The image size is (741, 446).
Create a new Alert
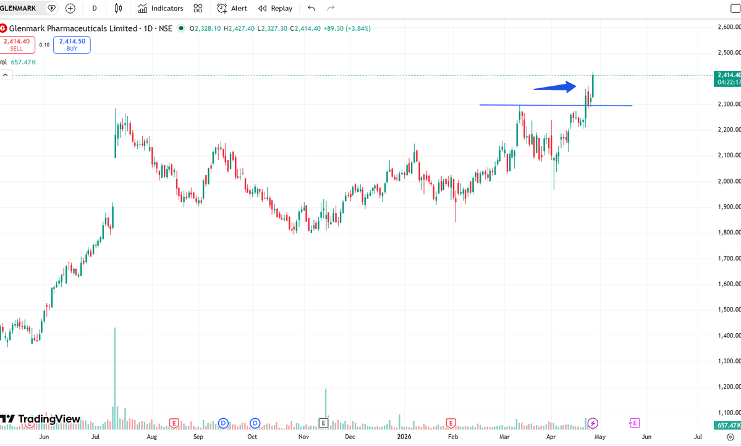[232, 8]
